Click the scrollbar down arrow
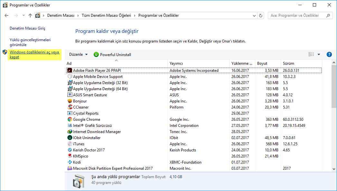Viewport: 337px width, 191px height. pyautogui.click(x=334, y=169)
